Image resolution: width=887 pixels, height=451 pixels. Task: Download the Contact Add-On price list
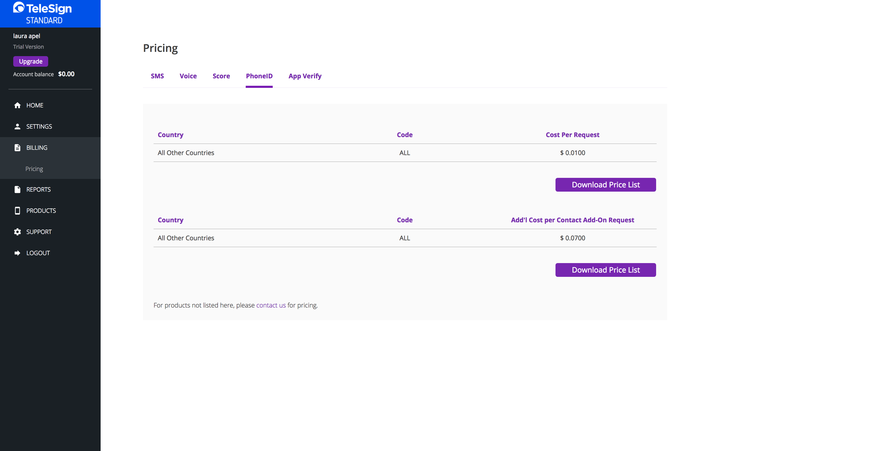(x=605, y=270)
